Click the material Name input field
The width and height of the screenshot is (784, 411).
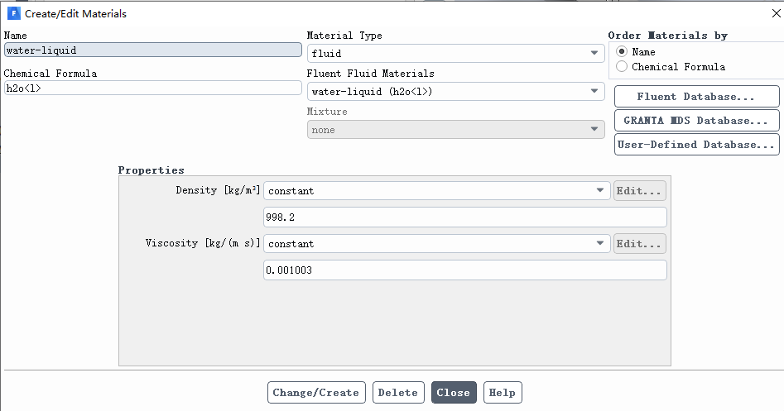point(153,50)
